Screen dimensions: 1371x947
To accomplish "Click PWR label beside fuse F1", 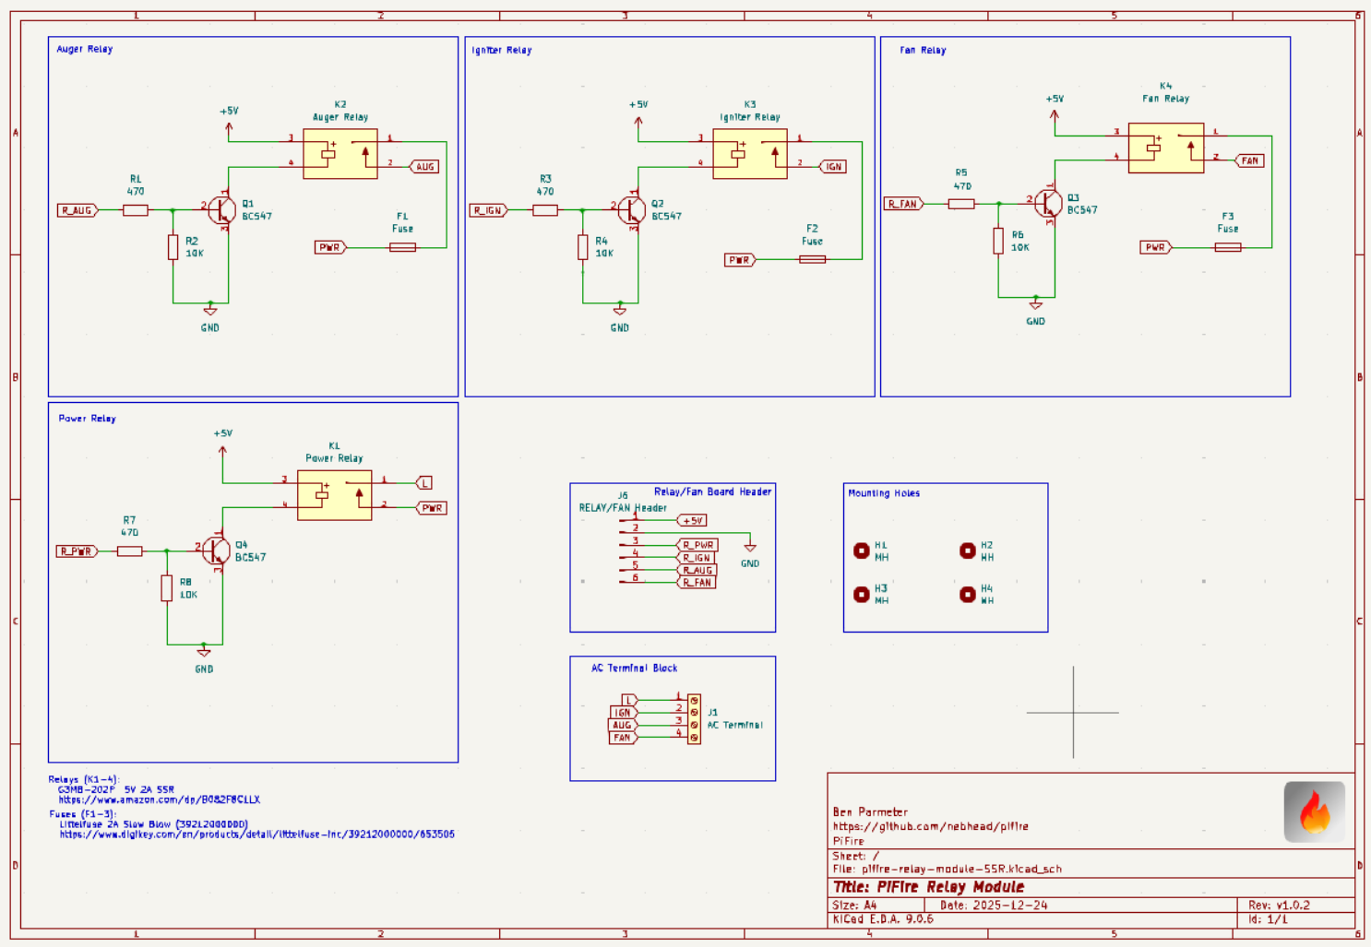I will pos(330,247).
